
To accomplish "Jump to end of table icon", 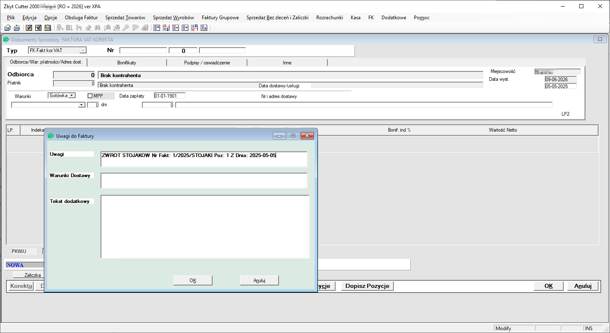I will [204, 28].
